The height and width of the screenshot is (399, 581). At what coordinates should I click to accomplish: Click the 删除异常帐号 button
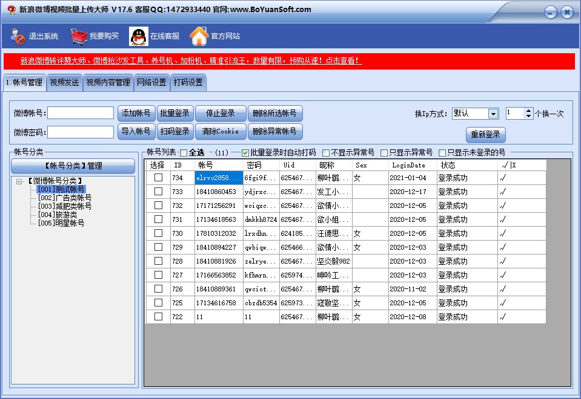[x=274, y=131]
